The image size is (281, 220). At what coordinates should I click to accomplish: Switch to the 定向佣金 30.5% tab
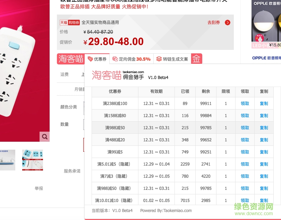pyautogui.click(x=131, y=59)
